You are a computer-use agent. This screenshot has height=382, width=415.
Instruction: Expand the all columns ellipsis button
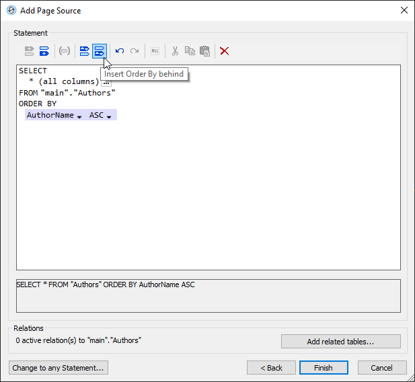(x=106, y=82)
